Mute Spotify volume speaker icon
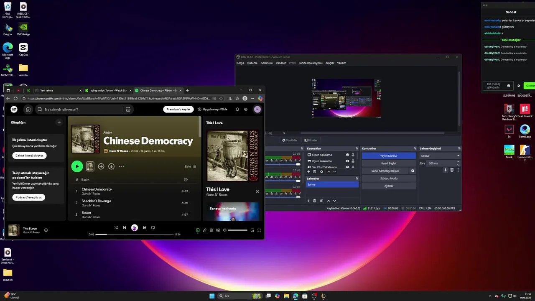 [x=224, y=230]
